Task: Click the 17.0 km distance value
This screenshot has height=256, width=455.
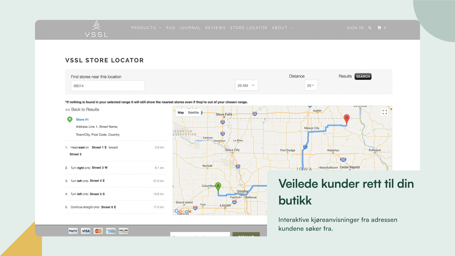Action: coord(158,207)
